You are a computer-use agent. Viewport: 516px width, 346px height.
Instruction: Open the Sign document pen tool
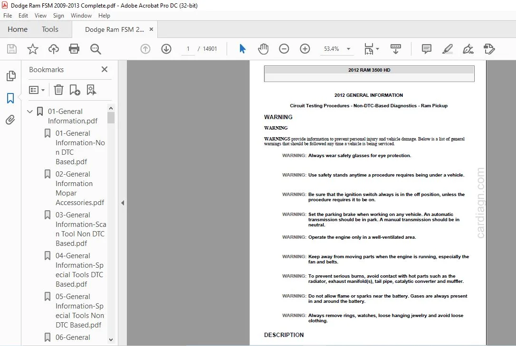coord(468,49)
